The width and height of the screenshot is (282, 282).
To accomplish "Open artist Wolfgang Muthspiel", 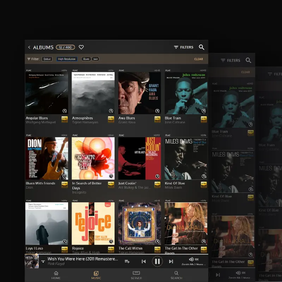I will tap(41, 122).
